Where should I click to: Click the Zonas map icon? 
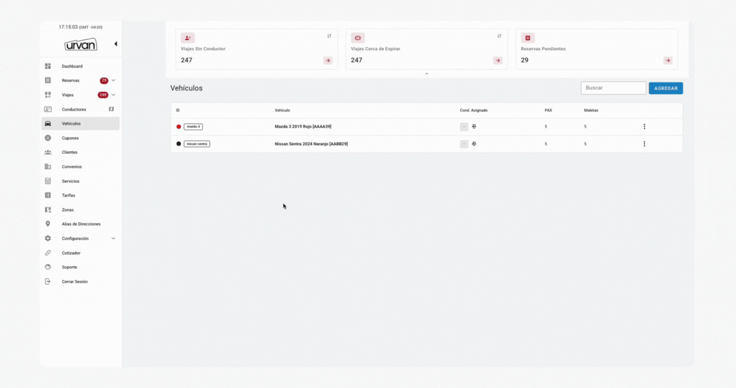click(48, 210)
